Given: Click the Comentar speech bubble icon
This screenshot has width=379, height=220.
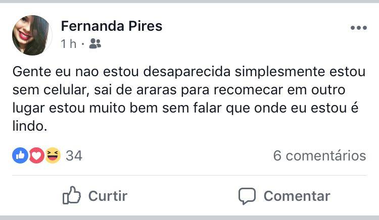Looking at the screenshot, I should pyautogui.click(x=247, y=196).
